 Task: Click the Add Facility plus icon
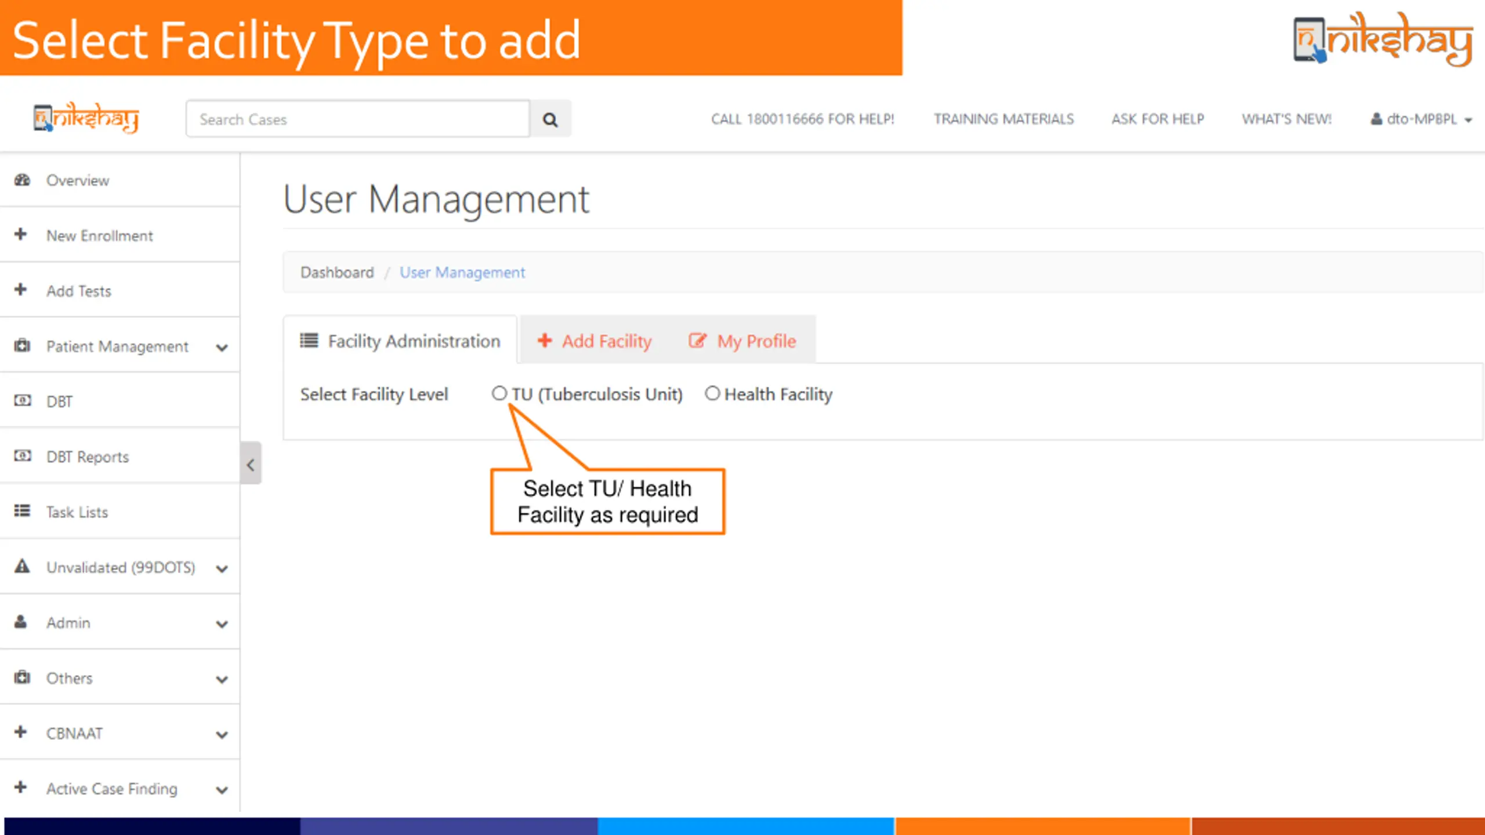(x=545, y=340)
